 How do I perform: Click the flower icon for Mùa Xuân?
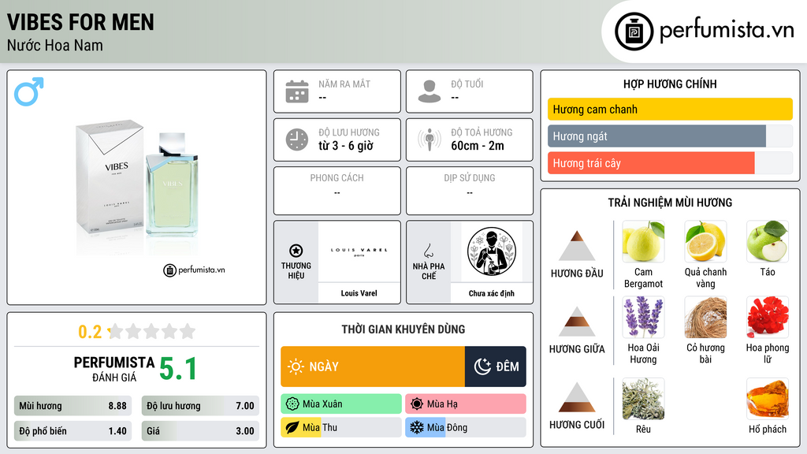pyautogui.click(x=292, y=404)
